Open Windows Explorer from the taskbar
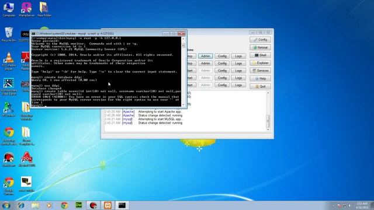 tap(35, 205)
